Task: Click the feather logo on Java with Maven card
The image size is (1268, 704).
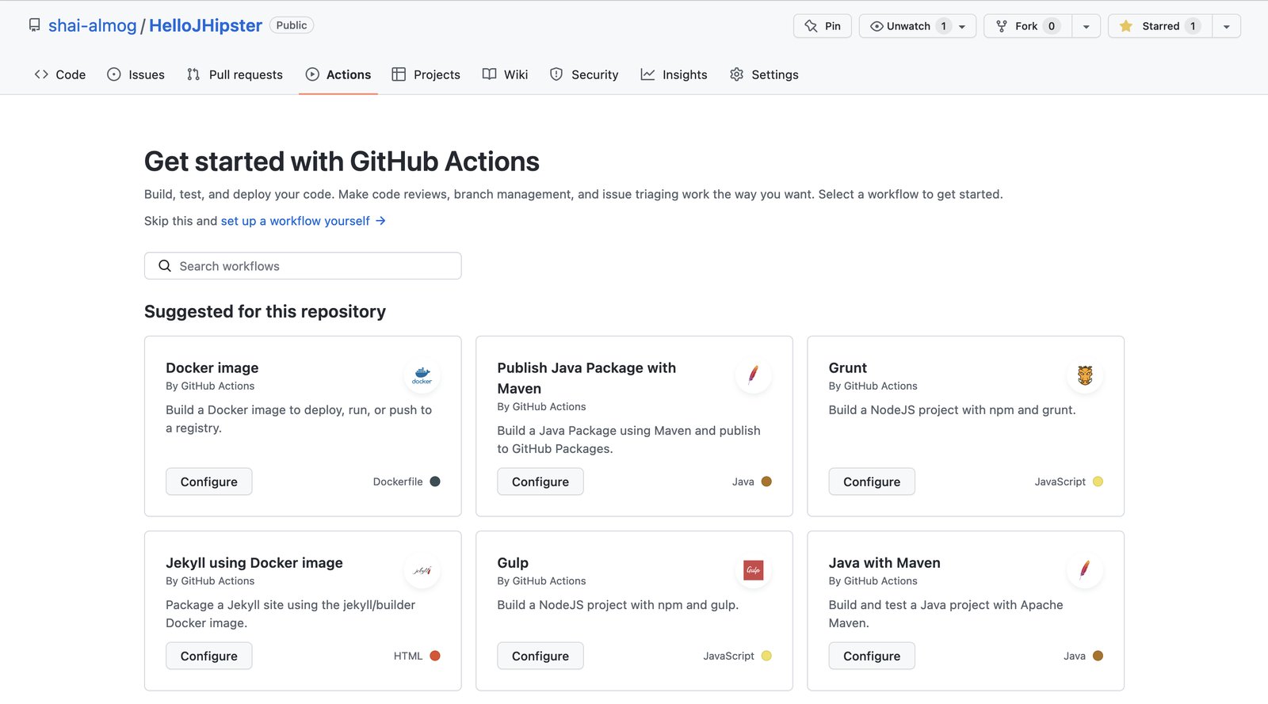Action: (x=1085, y=570)
